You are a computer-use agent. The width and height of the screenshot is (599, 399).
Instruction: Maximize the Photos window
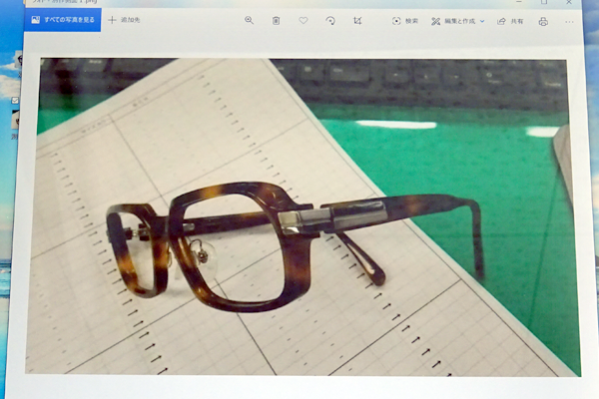point(543,3)
